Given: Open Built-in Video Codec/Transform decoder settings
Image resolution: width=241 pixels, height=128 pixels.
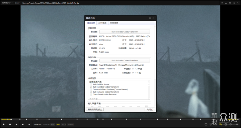Looking at the screenshot, I should point(125,31).
